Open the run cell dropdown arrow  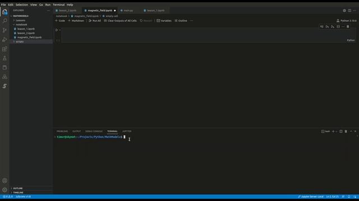pos(60,30)
